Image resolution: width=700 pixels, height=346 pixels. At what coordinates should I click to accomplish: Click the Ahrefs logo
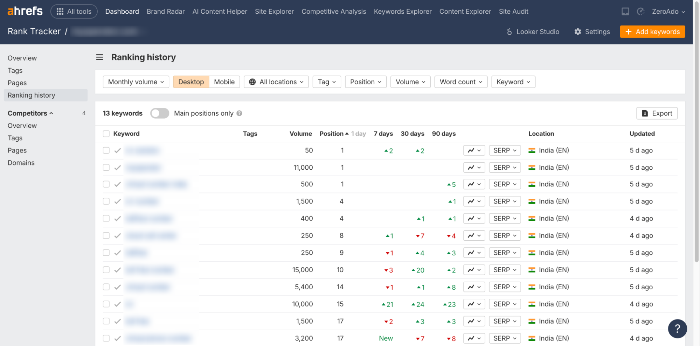25,11
